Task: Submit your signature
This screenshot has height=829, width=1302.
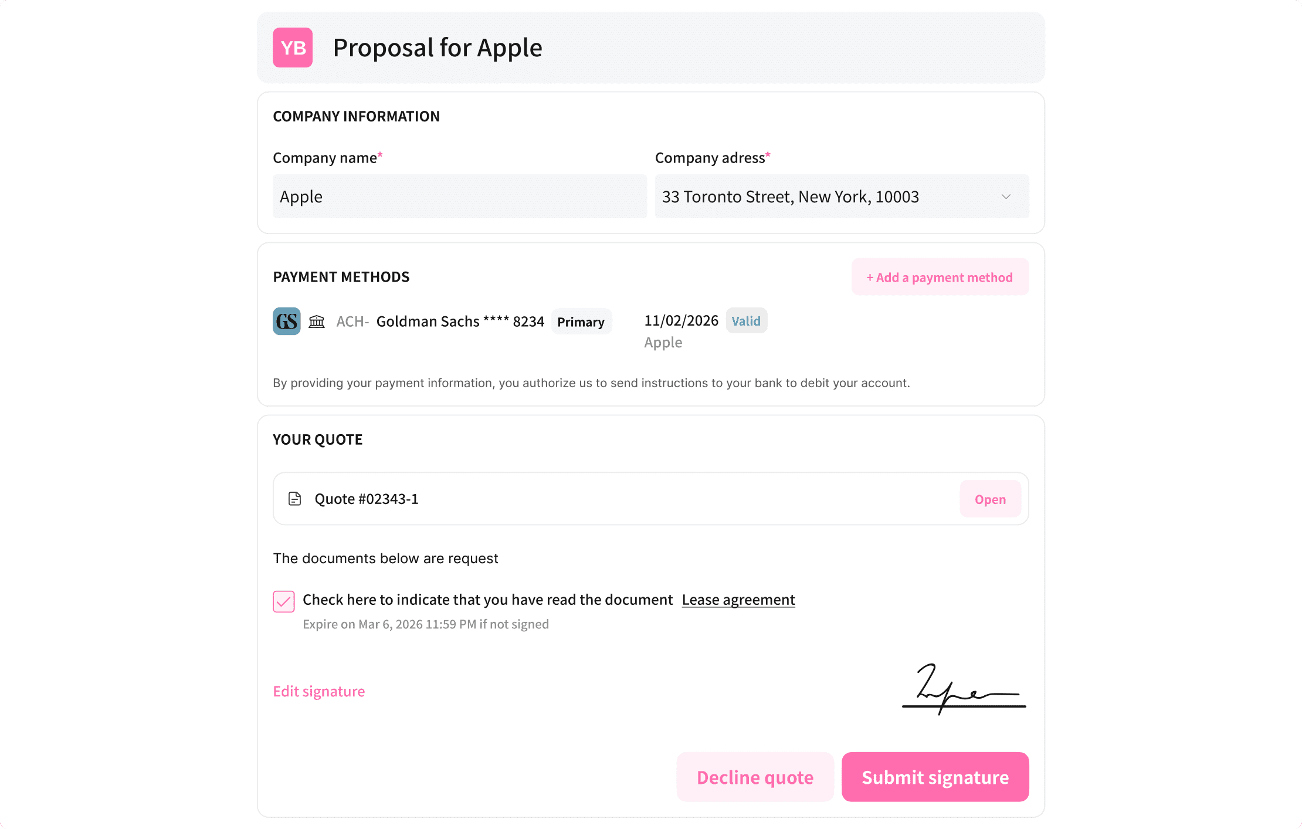Action: coord(934,777)
